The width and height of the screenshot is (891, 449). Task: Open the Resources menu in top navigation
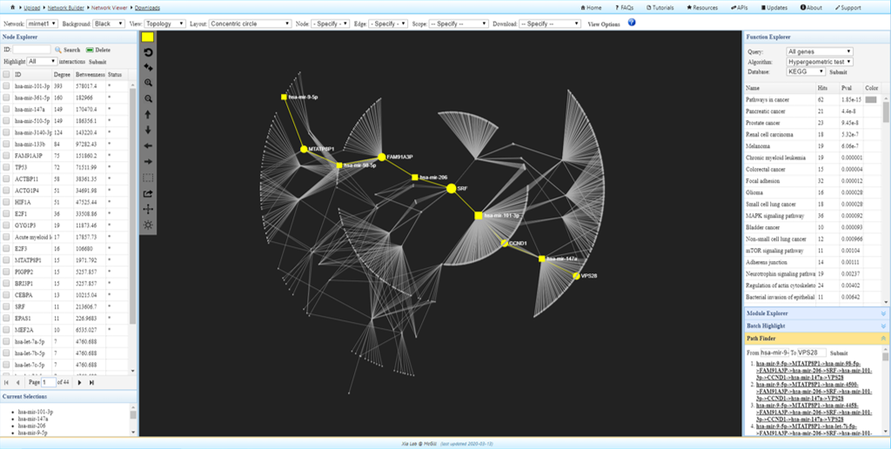(701, 7)
